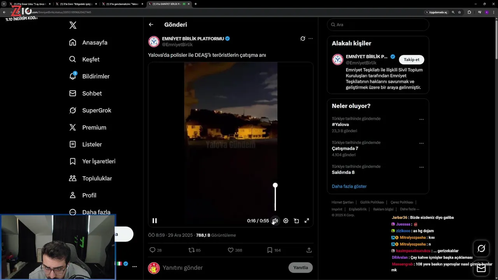Bookmark this page with the star icon
498x280 pixels.
(x=459, y=12)
